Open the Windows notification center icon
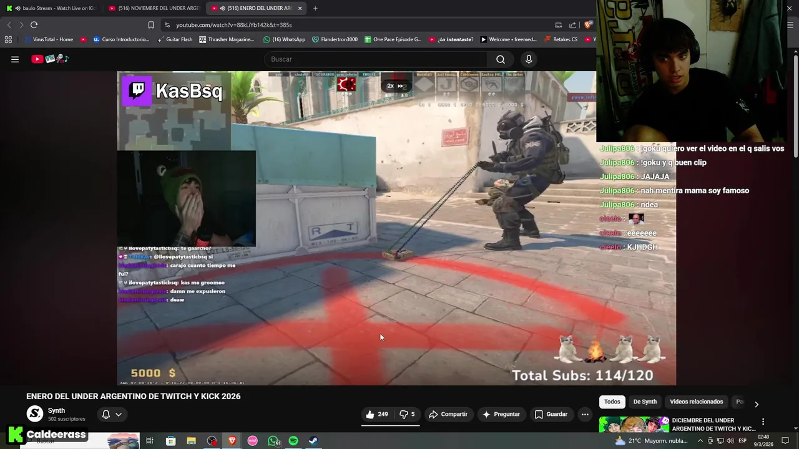The width and height of the screenshot is (799, 449). point(785,441)
